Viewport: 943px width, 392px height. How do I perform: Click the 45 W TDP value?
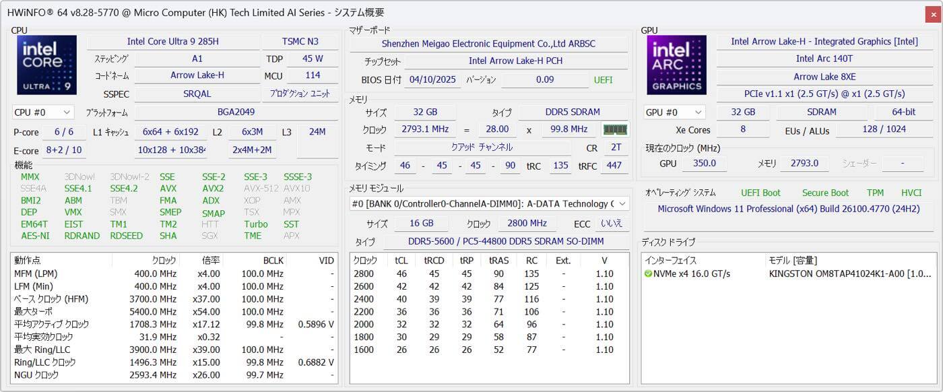coord(312,59)
